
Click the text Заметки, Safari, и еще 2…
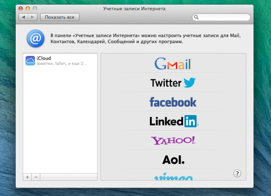[62, 63]
